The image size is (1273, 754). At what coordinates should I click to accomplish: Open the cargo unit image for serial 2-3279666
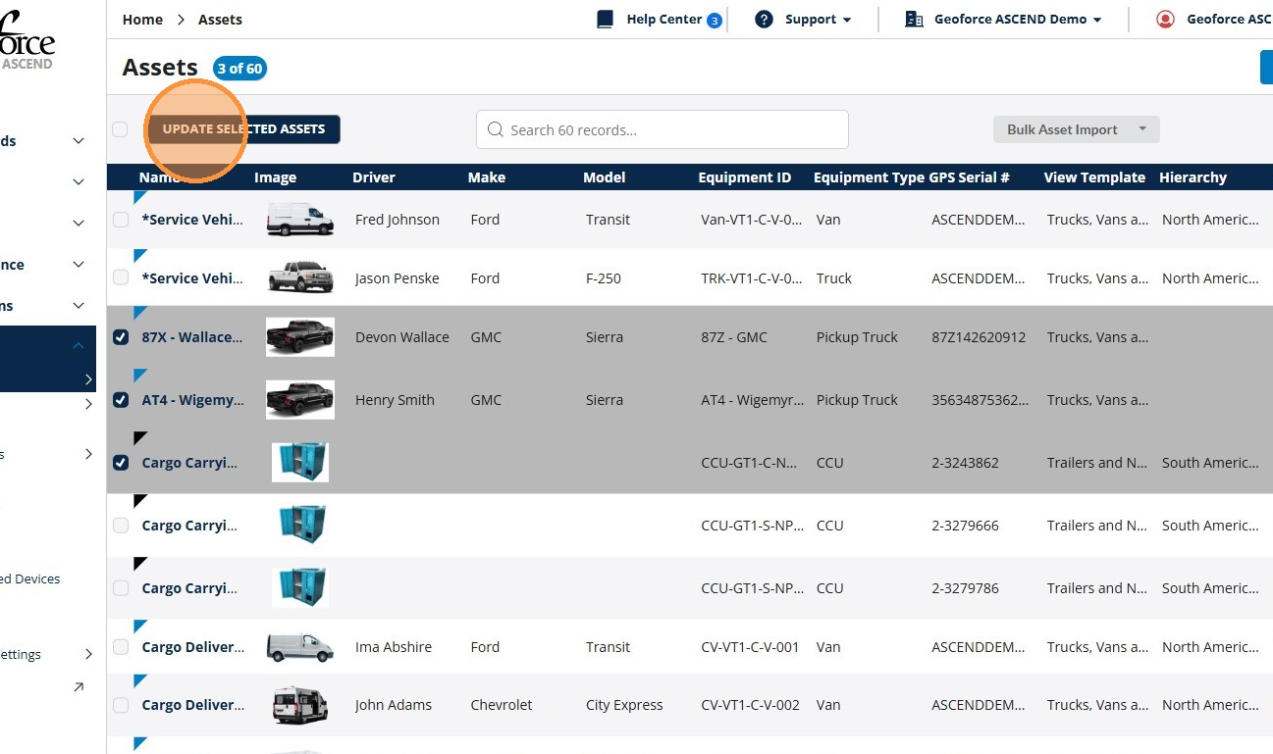[300, 526]
